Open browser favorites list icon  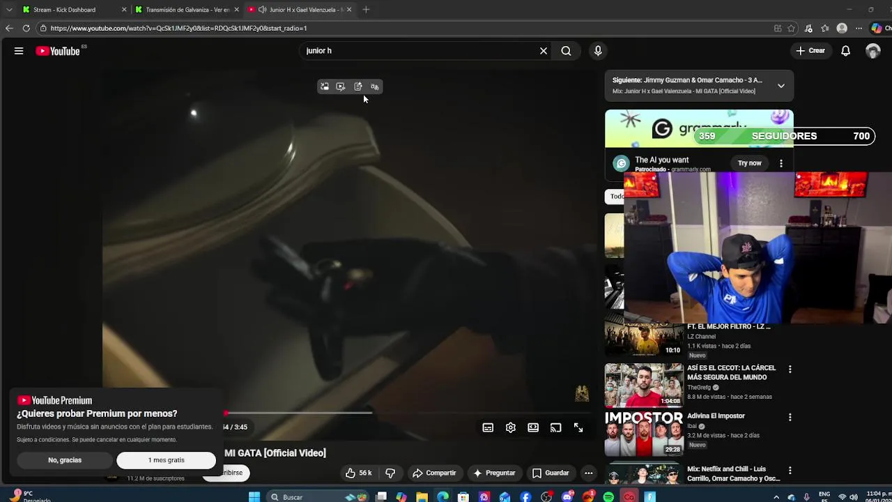pyautogui.click(x=825, y=29)
